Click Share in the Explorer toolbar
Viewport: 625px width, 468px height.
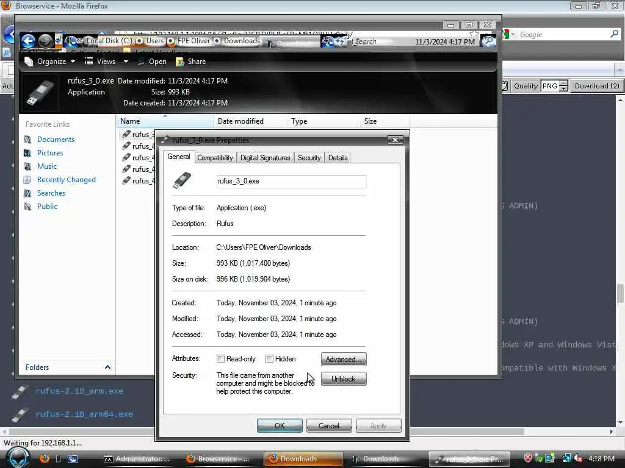pos(191,62)
